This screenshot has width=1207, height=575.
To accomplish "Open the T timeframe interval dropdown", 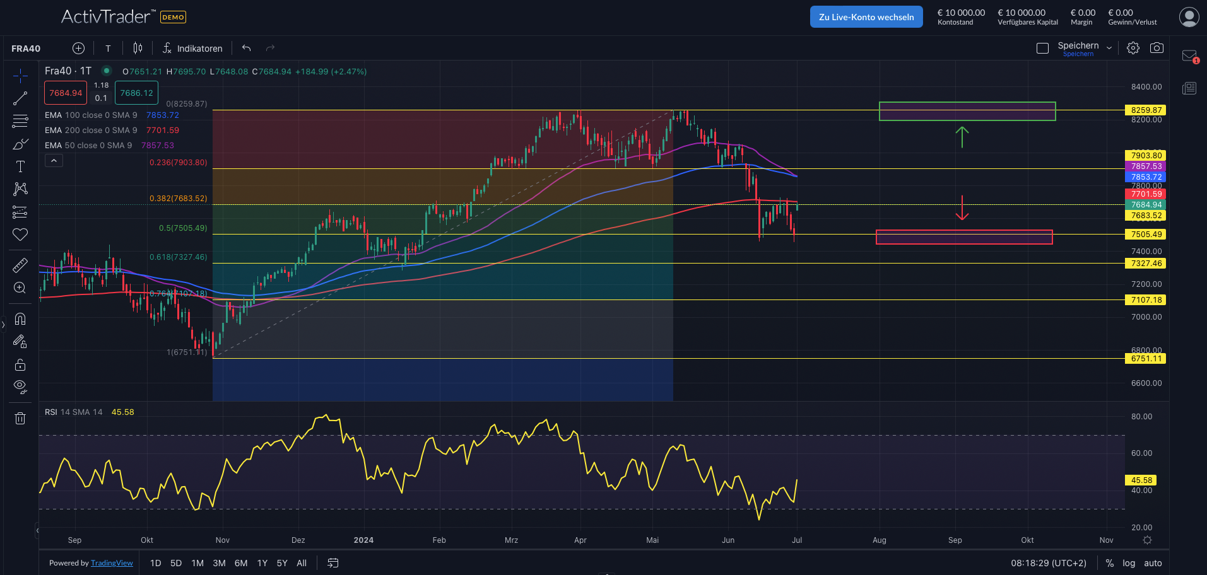I will (x=108, y=49).
